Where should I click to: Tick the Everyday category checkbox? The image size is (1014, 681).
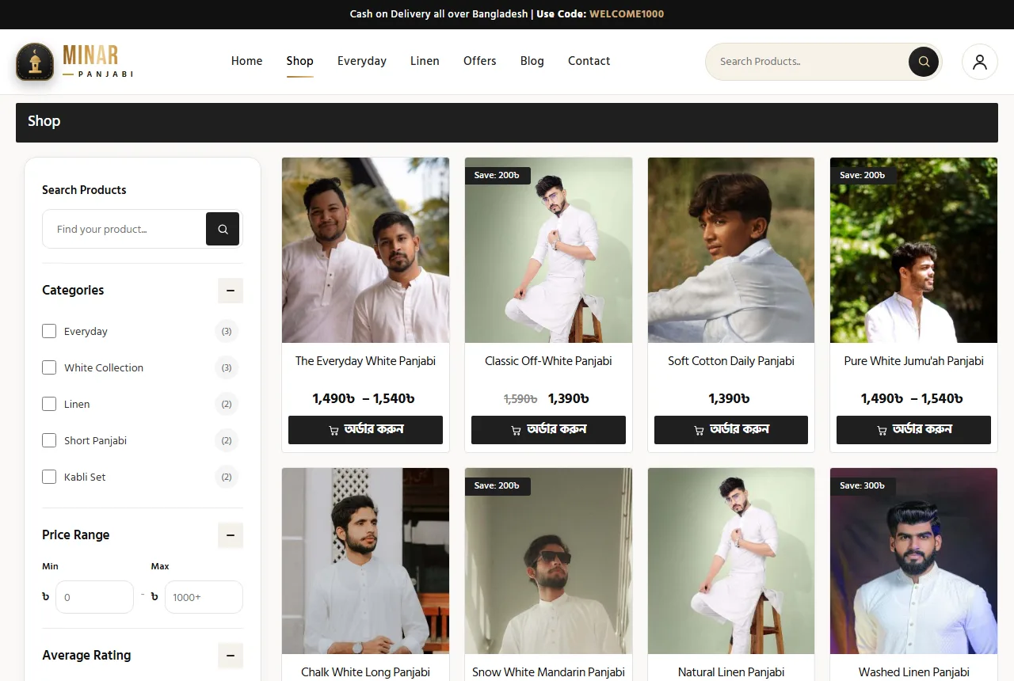pyautogui.click(x=49, y=331)
